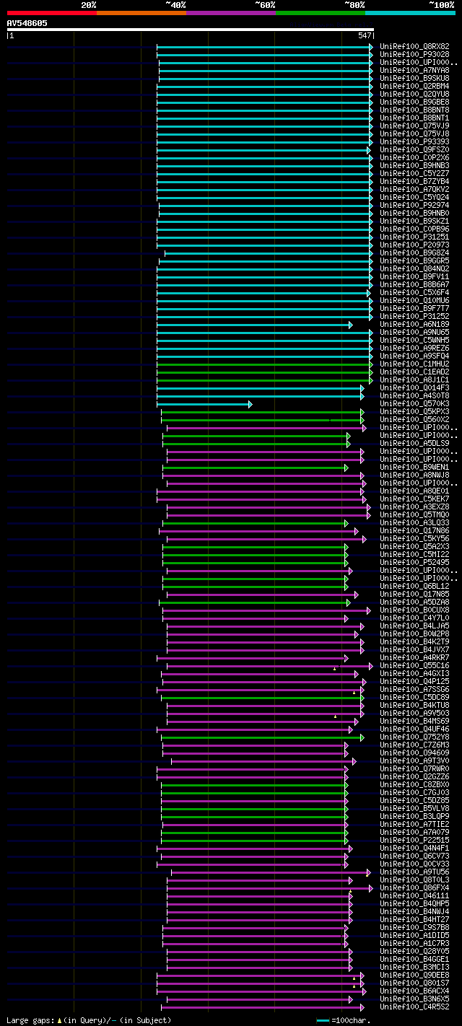This screenshot has width=462, height=1026.
Task: Select hit label UniRef100_Q8RX82
Action: 414,46
